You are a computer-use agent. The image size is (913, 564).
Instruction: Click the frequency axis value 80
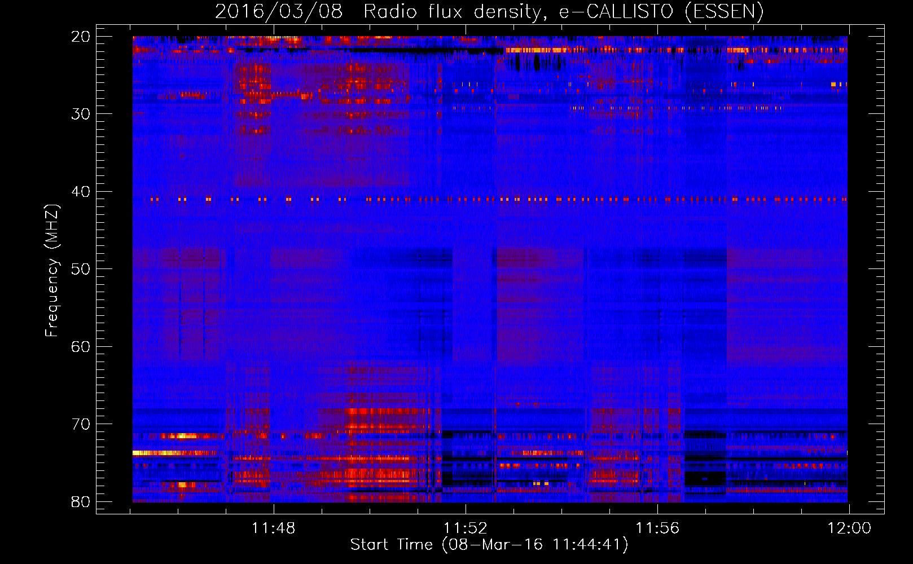(x=81, y=501)
